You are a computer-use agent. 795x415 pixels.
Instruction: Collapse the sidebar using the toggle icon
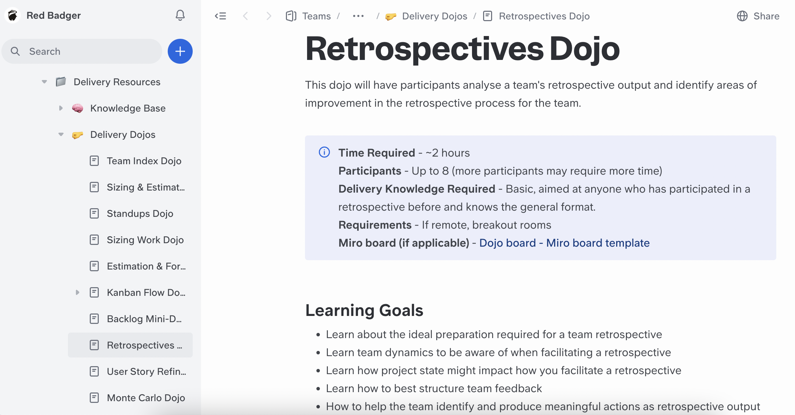220,16
